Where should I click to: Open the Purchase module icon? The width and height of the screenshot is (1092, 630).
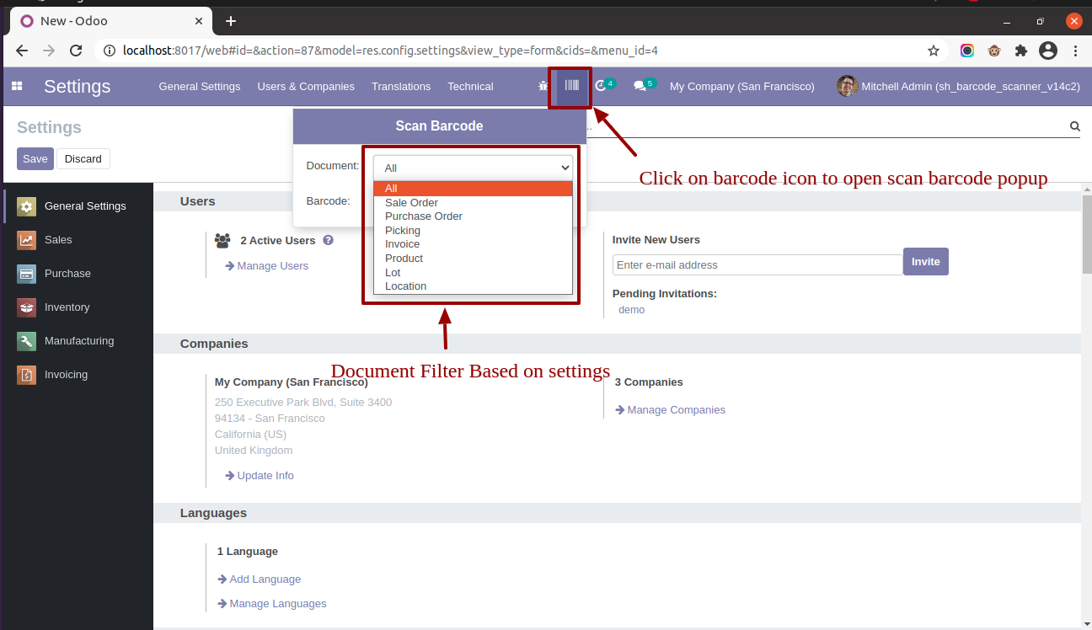coord(27,274)
